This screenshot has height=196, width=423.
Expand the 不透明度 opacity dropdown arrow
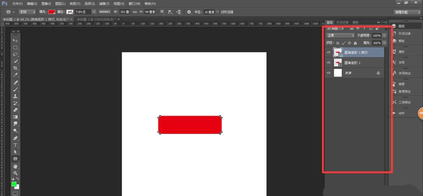(384, 35)
